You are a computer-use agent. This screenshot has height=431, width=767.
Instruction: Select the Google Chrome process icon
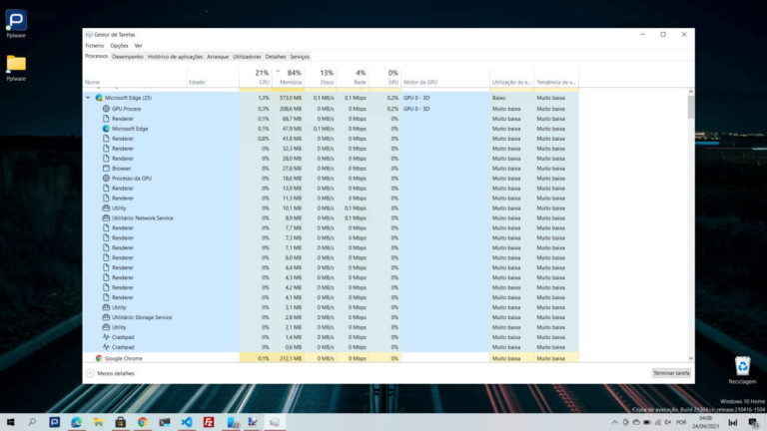coord(99,357)
